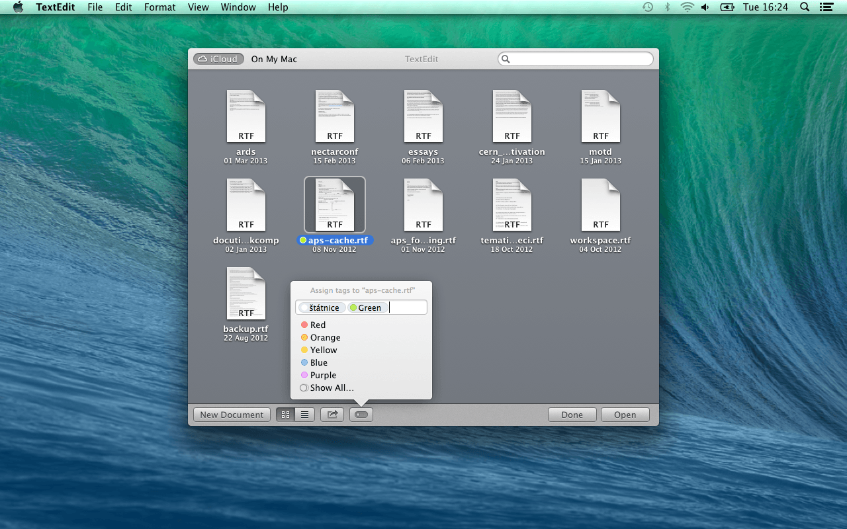Open the File menu

(x=95, y=7)
